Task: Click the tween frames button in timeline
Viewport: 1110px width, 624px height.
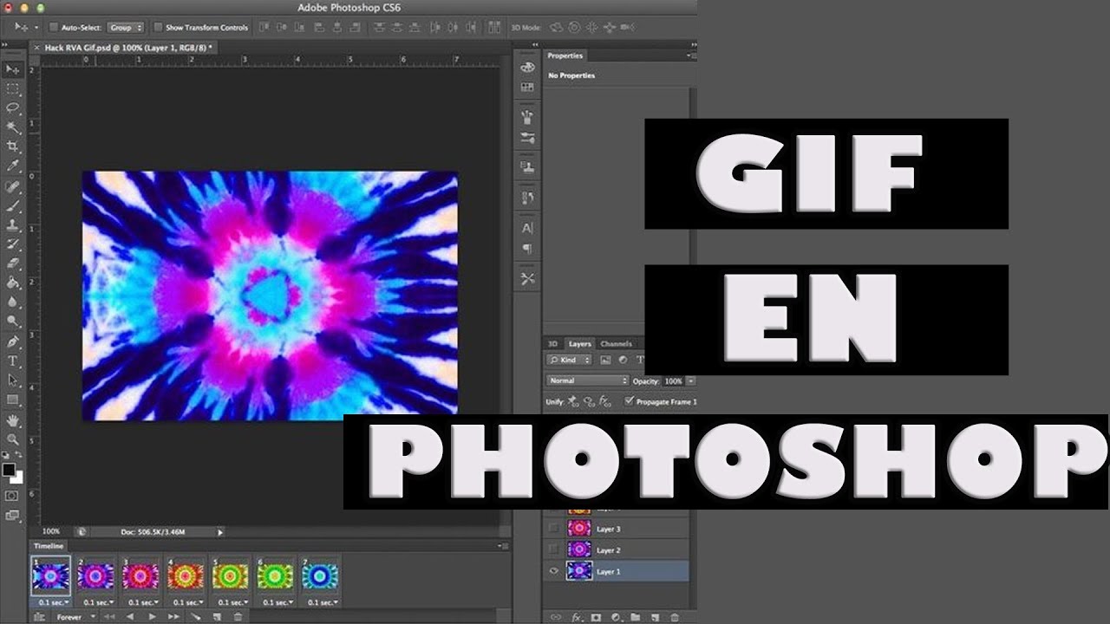Action: tap(195, 617)
